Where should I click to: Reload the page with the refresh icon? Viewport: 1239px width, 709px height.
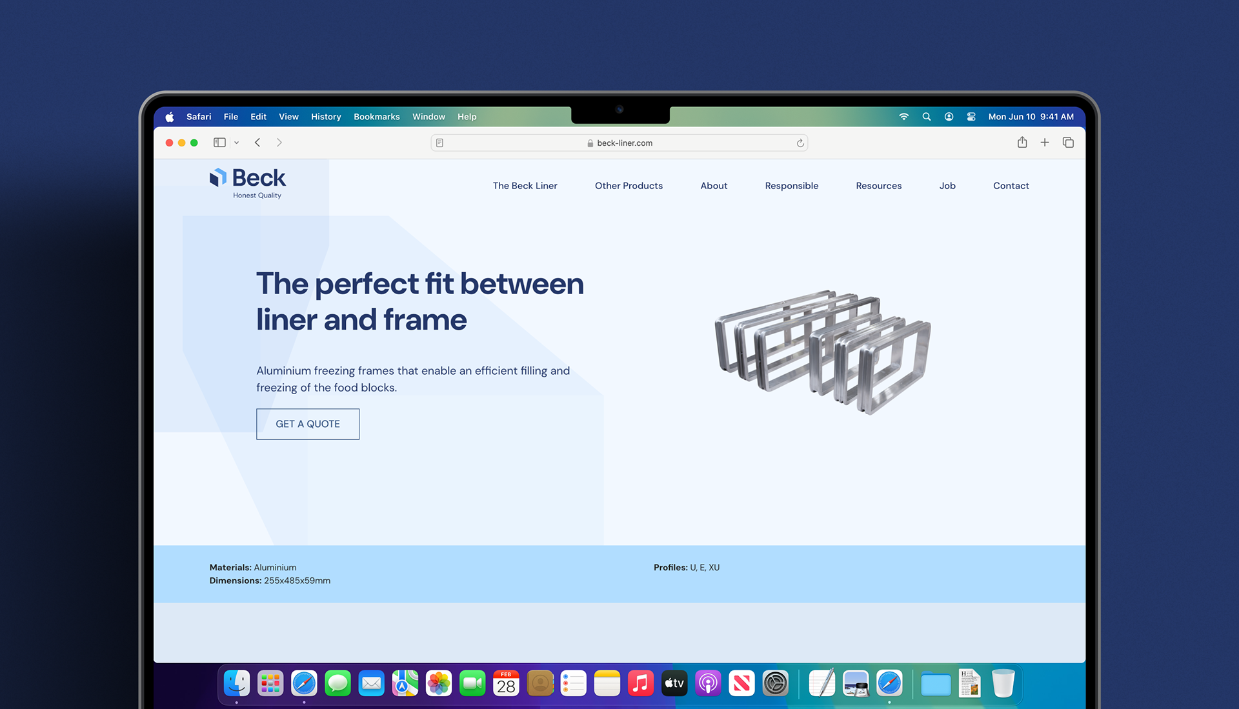(800, 143)
